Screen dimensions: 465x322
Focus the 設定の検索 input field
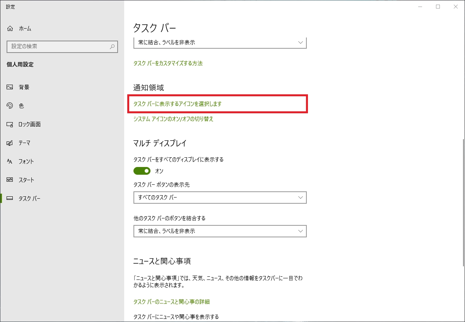[x=58, y=46]
